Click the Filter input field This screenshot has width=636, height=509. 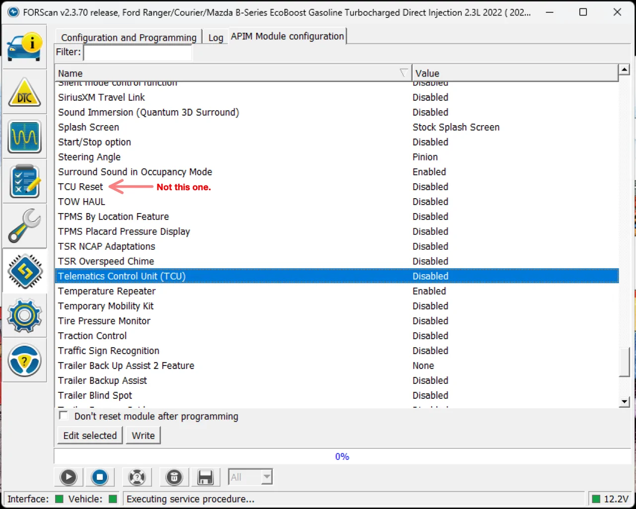pos(138,52)
